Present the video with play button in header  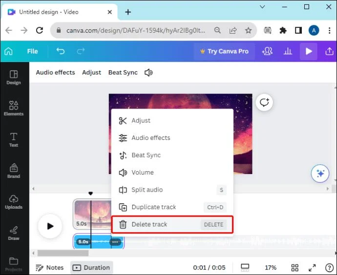(x=309, y=51)
